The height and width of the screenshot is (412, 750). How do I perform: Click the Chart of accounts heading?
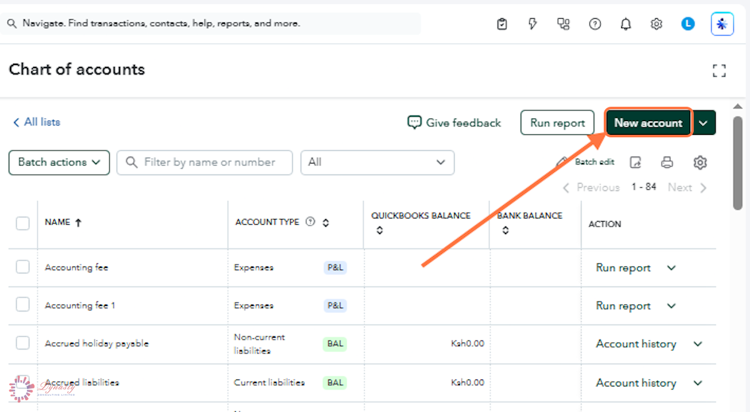[x=77, y=69]
